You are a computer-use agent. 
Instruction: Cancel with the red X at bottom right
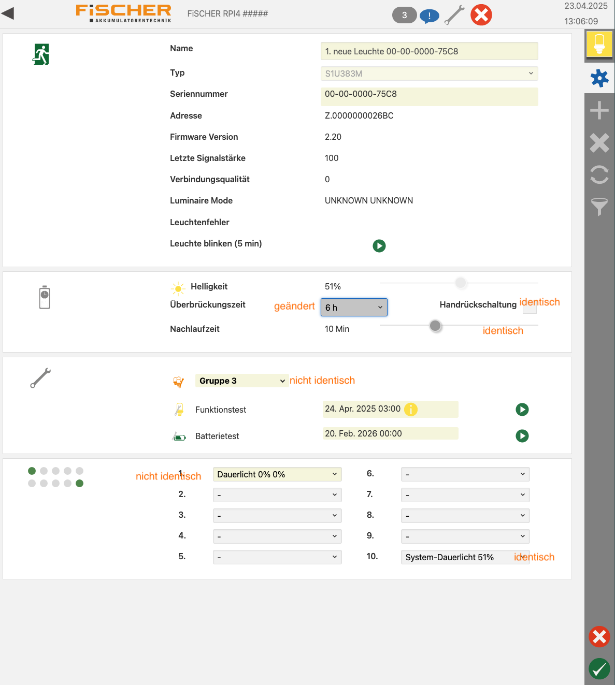(x=599, y=637)
